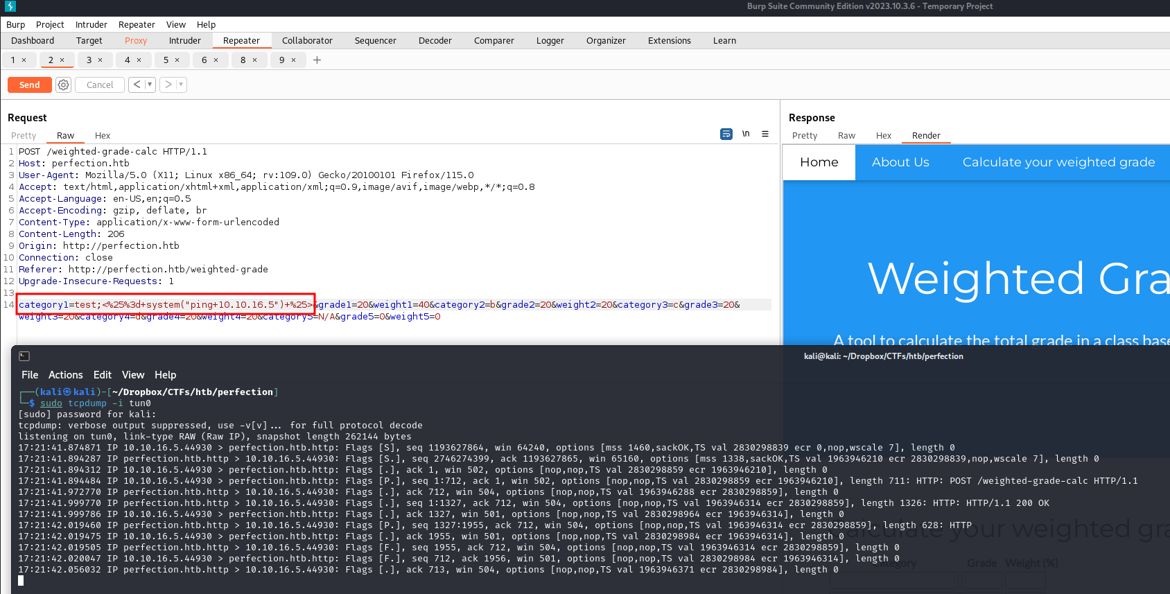Show Response in Hex view
Screen dimensions: 1170x594
tap(884, 136)
